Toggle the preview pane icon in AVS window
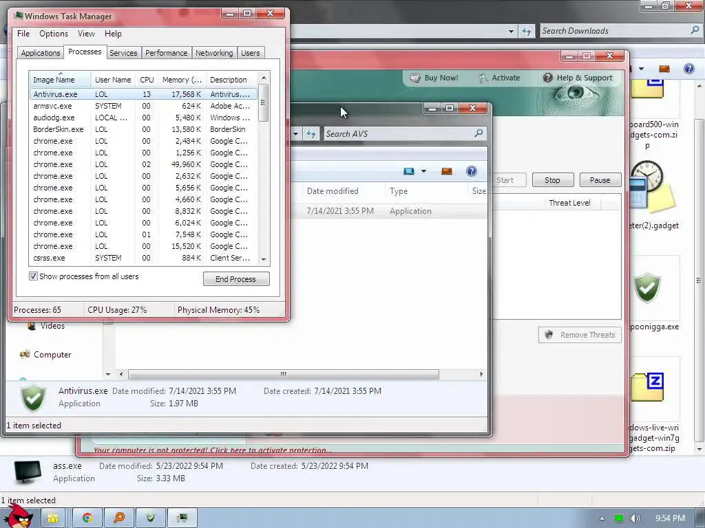Screen dimensions: 705x528 pyautogui.click(x=446, y=171)
